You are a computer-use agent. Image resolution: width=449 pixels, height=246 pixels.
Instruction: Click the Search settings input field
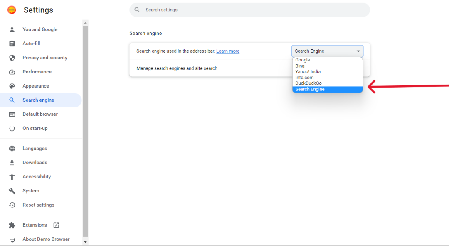click(x=250, y=10)
